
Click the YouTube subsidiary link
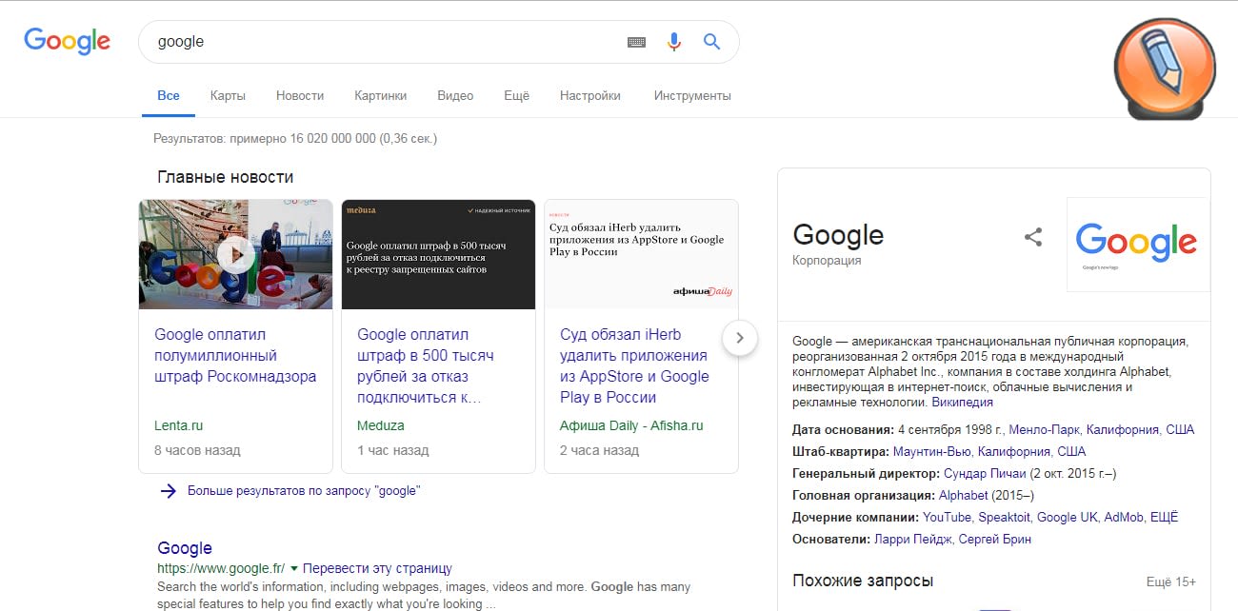click(x=947, y=517)
